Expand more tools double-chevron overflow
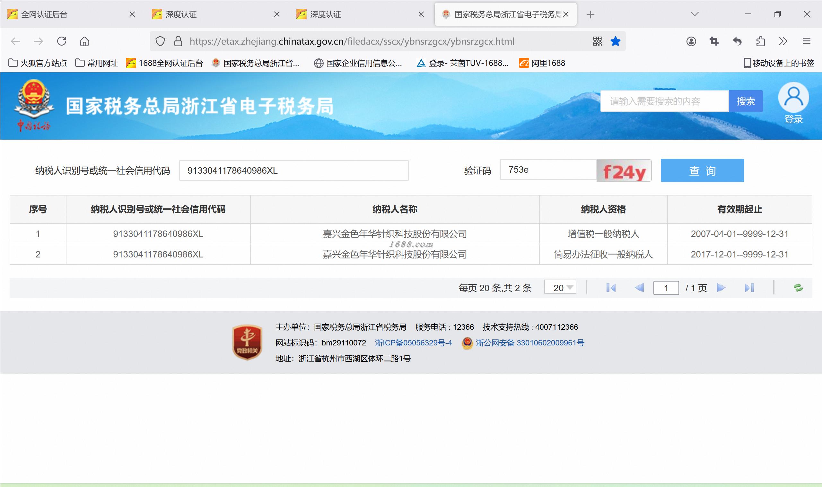 783,41
